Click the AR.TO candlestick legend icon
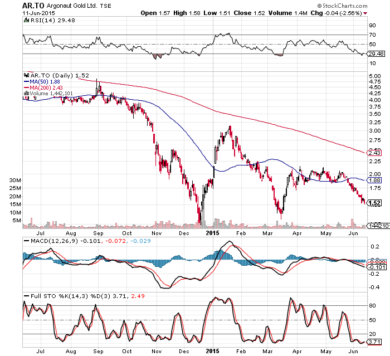The image size is (390, 356). pos(26,75)
